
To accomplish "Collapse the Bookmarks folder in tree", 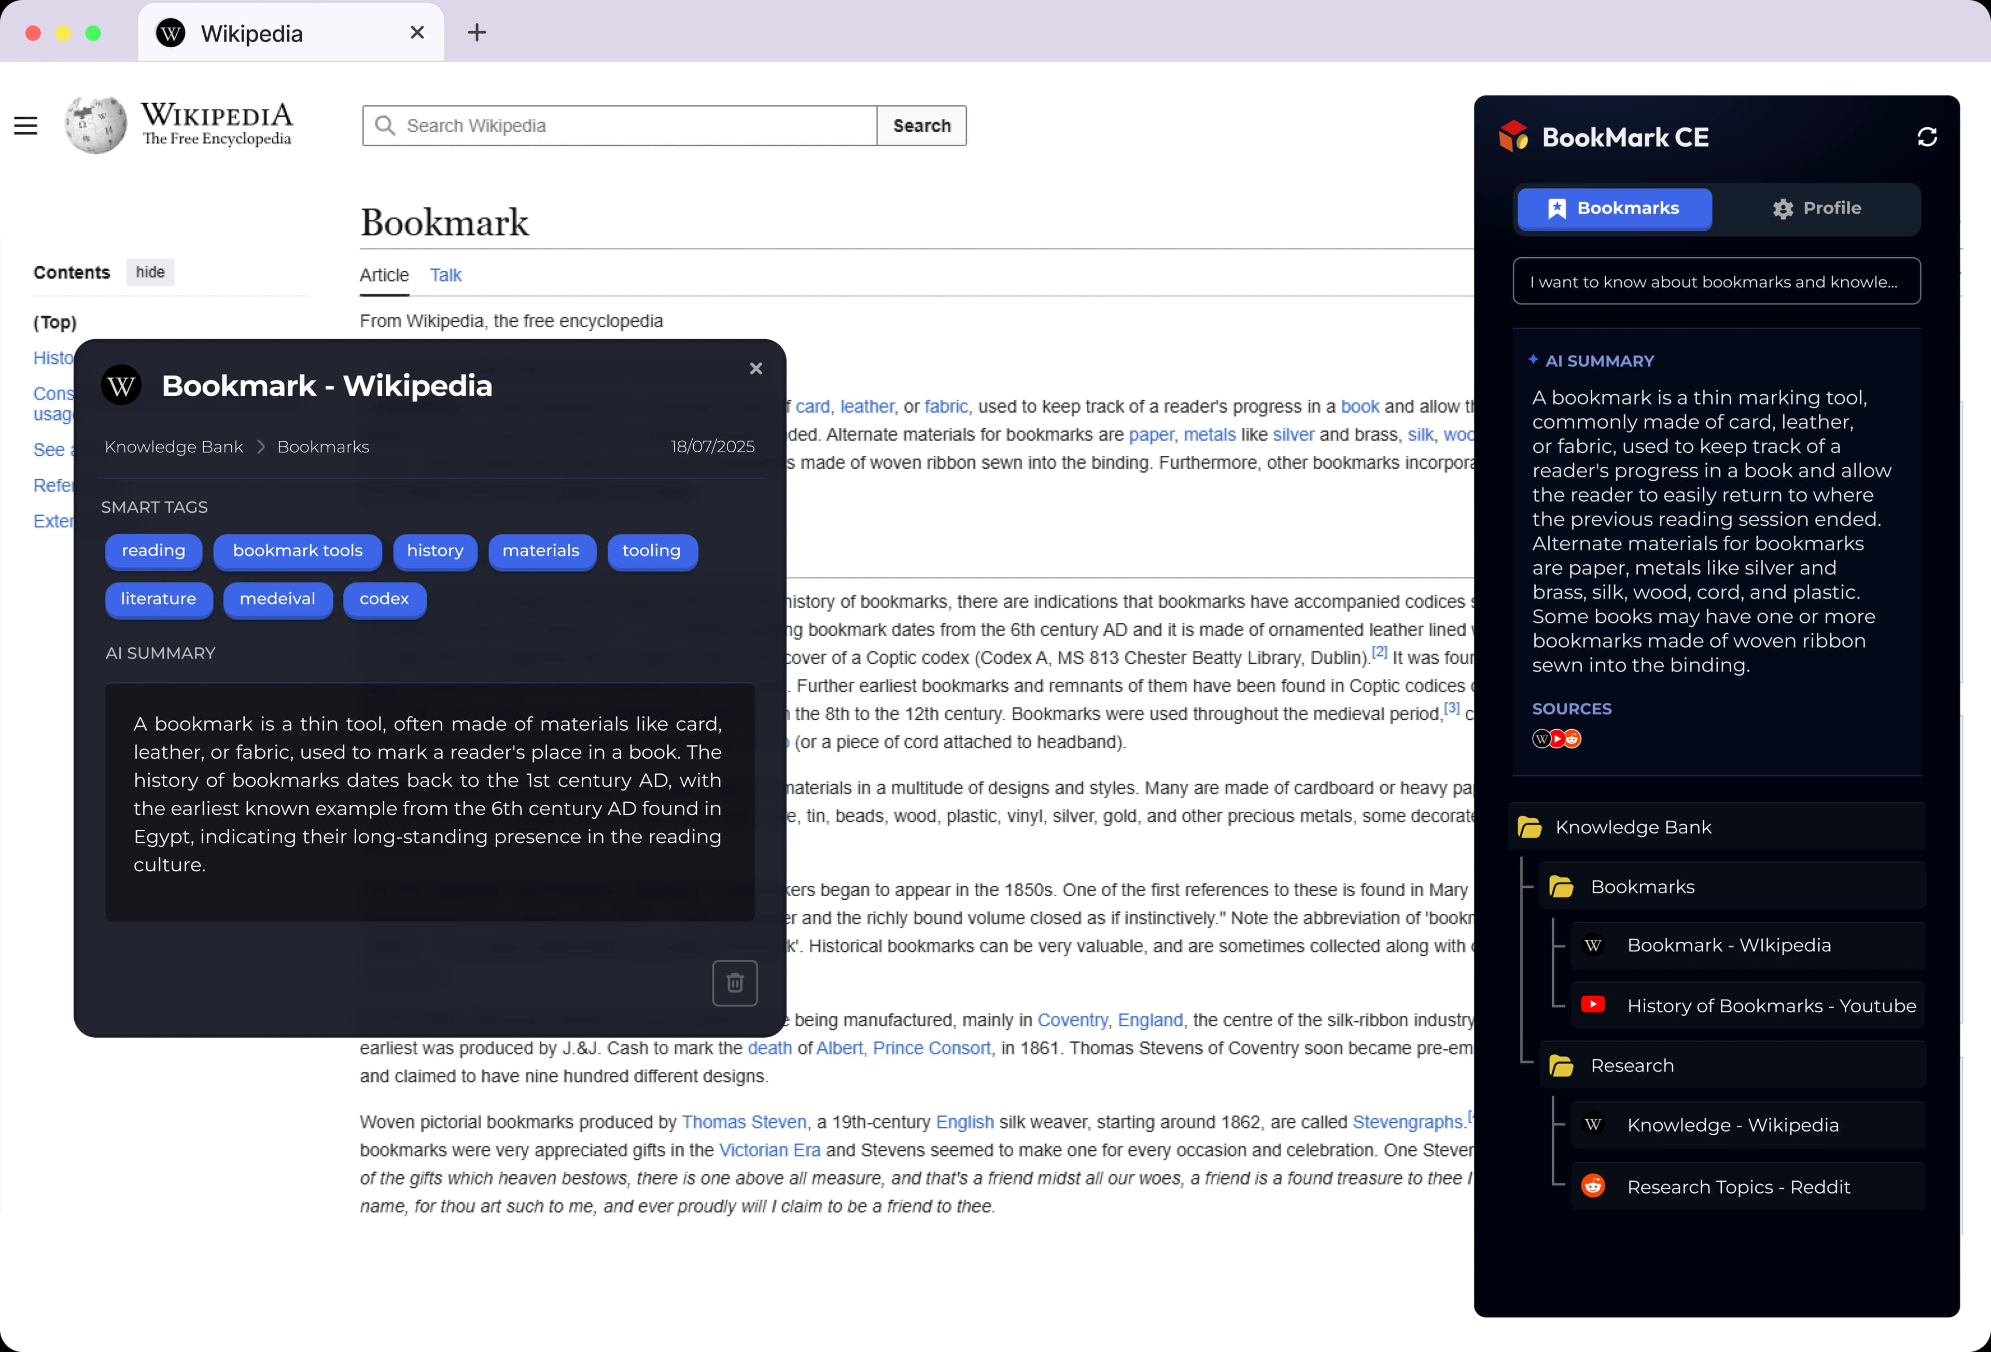I will pos(1561,887).
